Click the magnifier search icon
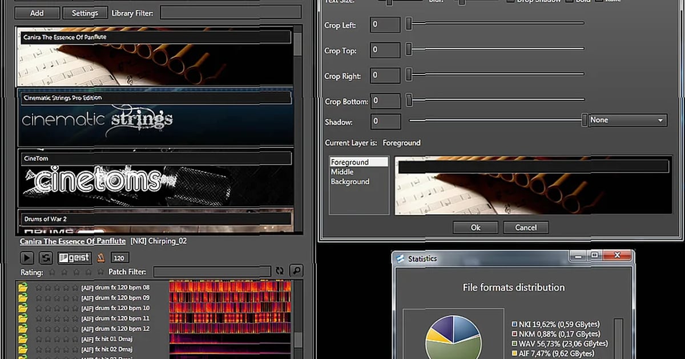Screen dimensions: 685x359 pyautogui.click(x=296, y=271)
